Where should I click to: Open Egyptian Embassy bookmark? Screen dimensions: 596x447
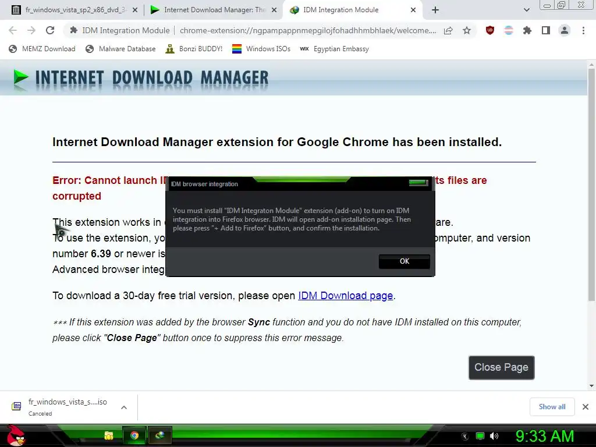pos(334,49)
